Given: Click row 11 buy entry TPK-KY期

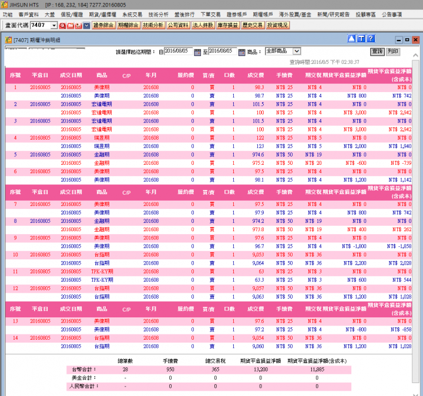Looking at the screenshot, I should (x=102, y=272).
